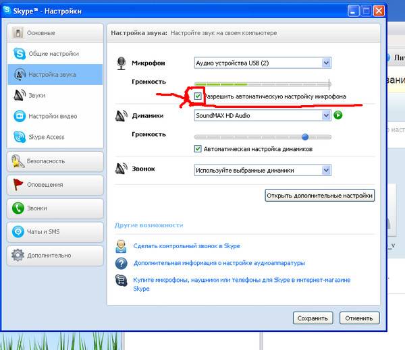The width and height of the screenshot is (405, 350).
Task: Click the shopping cart icon
Action: pos(121,281)
